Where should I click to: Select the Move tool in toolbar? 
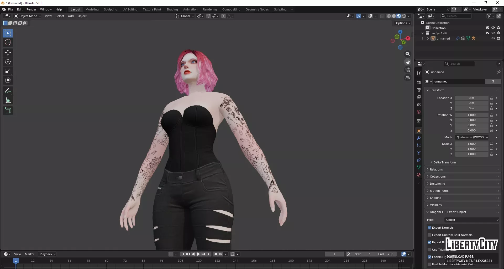coord(8,53)
